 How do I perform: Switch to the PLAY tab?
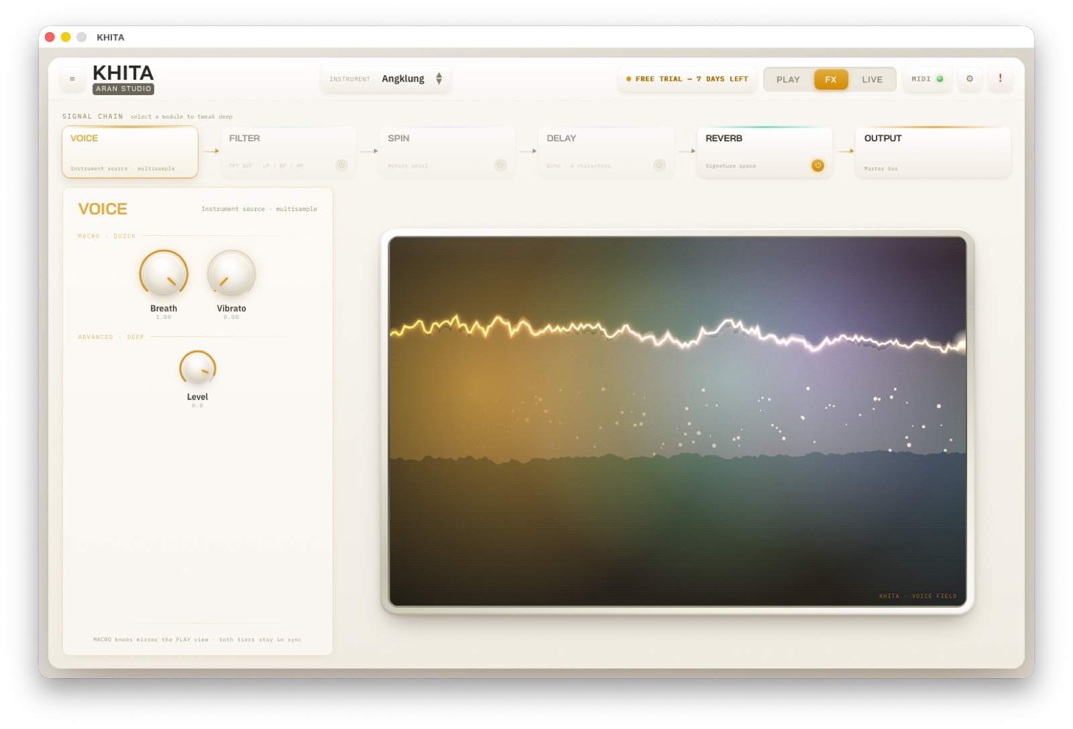[788, 79]
